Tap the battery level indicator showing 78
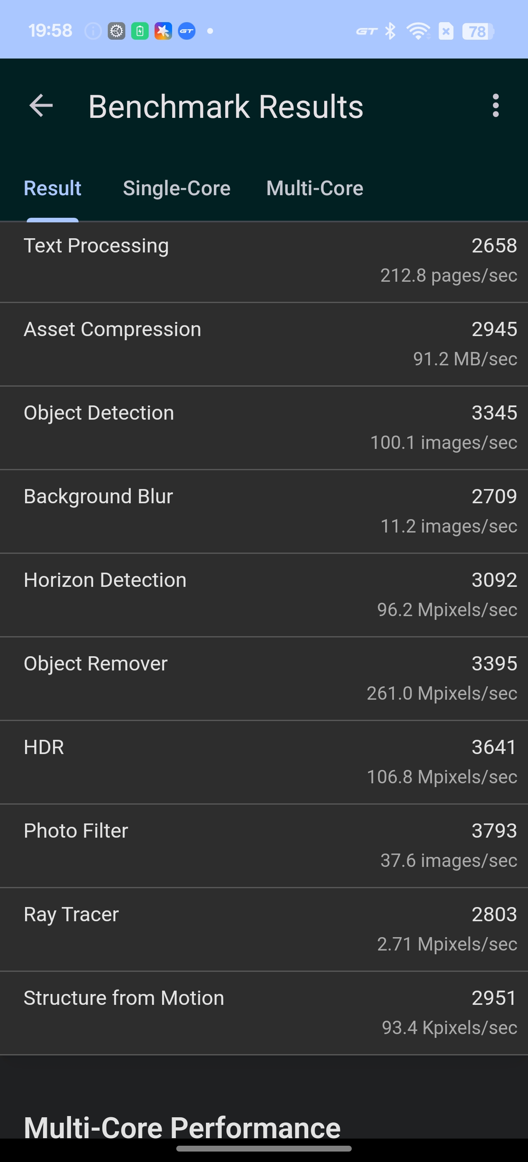This screenshot has width=528, height=1162. point(477,31)
